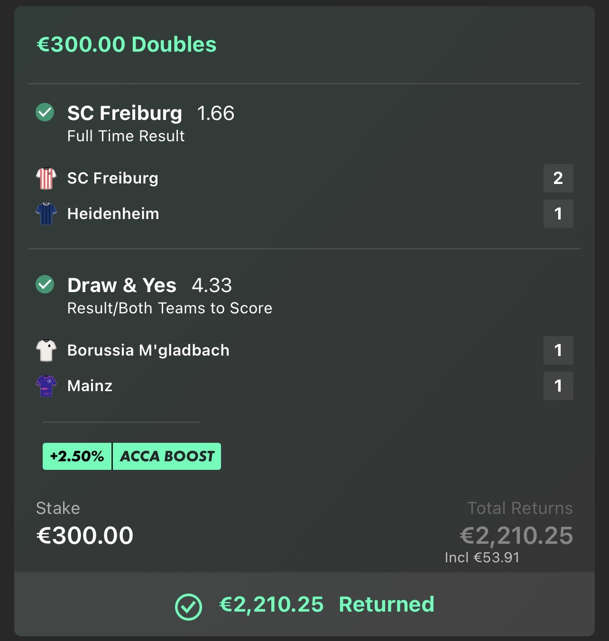This screenshot has height=641, width=609.
Task: Click the Heidenheim dark blue jersey icon
Action: click(x=46, y=214)
